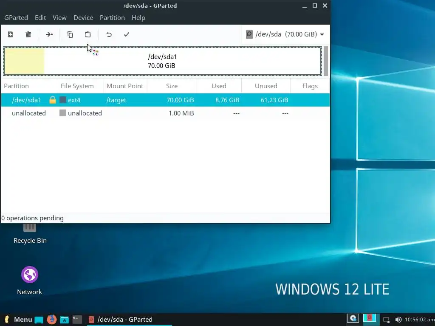Click the Flags column header

click(310, 86)
